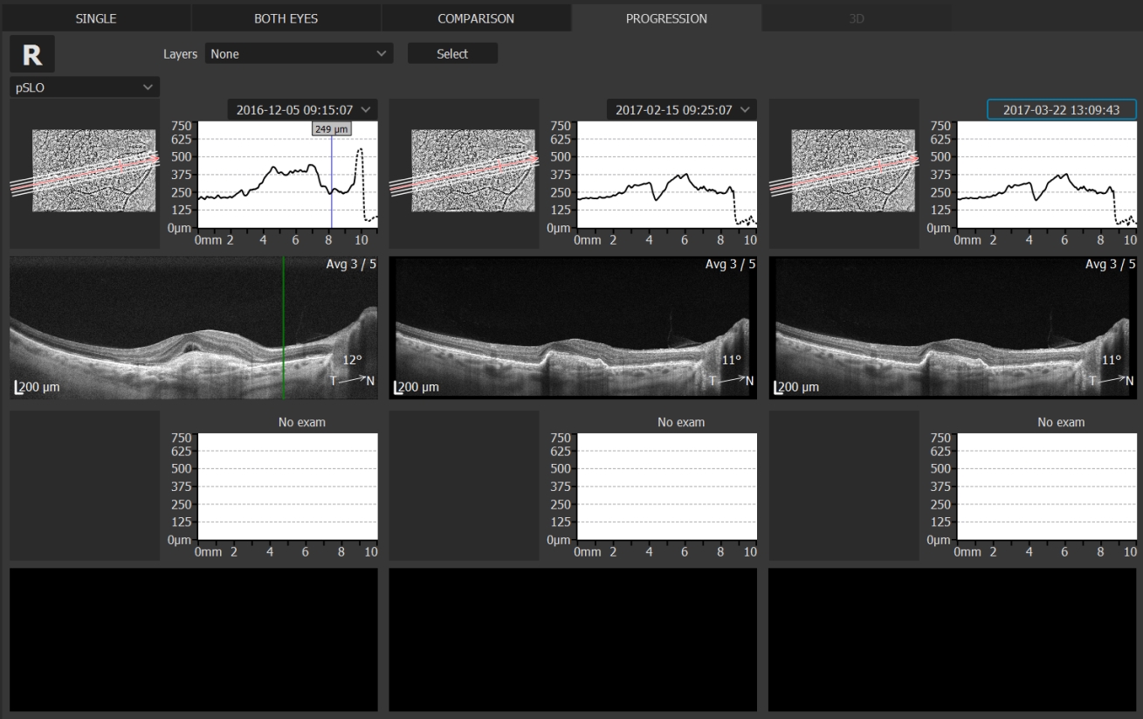Click the Select button
Screen dimensions: 1143x719
452,54
